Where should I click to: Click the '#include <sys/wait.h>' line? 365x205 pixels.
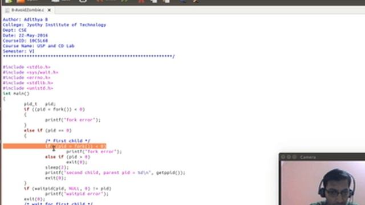[x=30, y=72]
